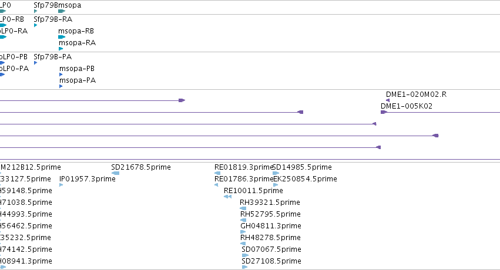
Task: Select the msopa-RA transcript glyph
Action: point(61,49)
